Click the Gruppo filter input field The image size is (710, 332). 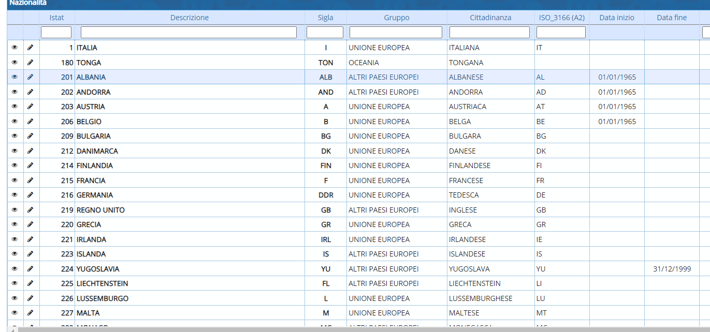click(396, 33)
